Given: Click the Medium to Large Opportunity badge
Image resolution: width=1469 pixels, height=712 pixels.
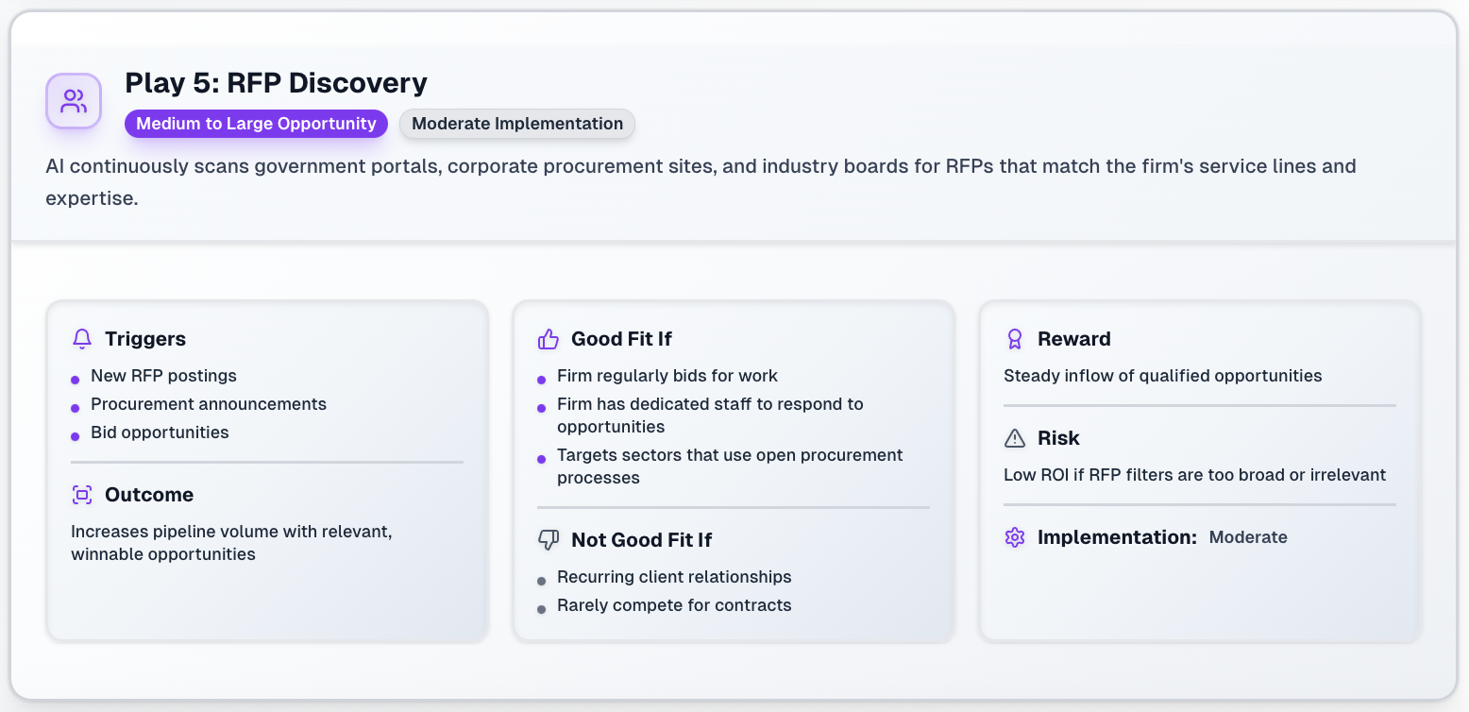Looking at the screenshot, I should point(257,124).
